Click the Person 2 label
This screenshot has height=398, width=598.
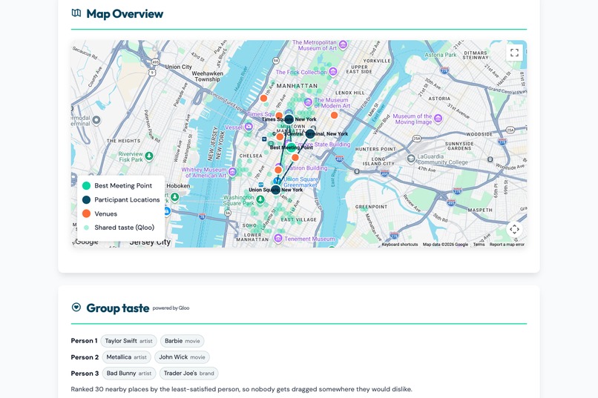pos(85,357)
